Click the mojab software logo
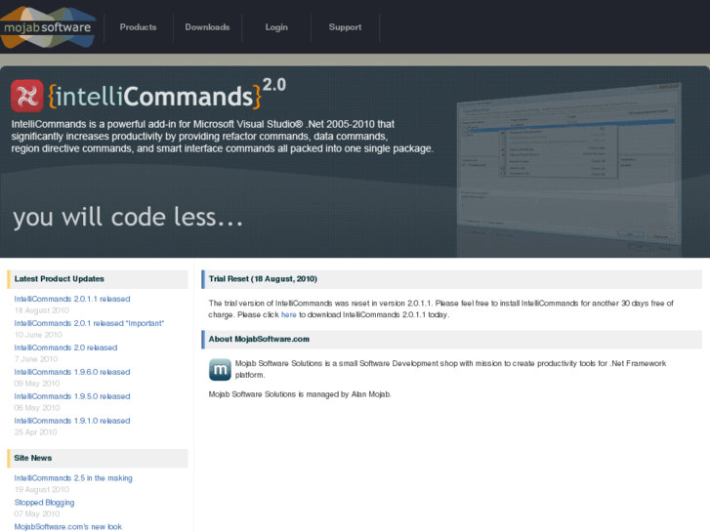Screen dimensions: 710x532 coord(48,27)
